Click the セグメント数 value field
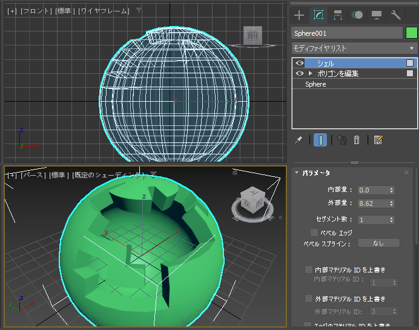 374,220
